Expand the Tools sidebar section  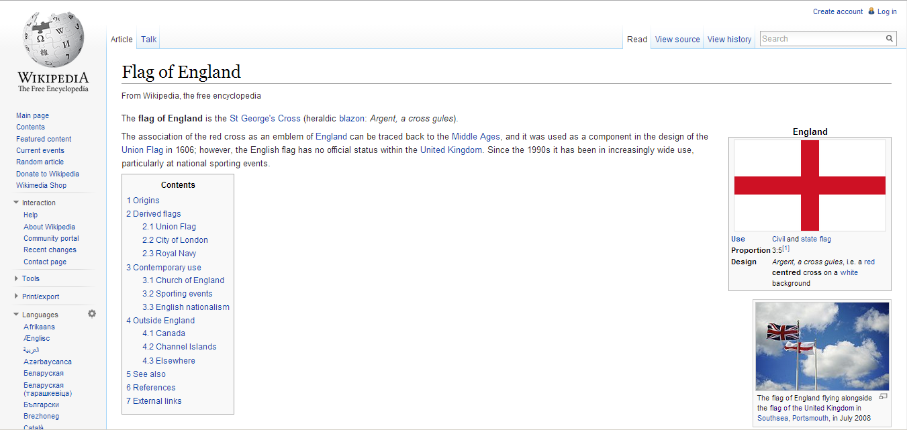click(x=16, y=278)
